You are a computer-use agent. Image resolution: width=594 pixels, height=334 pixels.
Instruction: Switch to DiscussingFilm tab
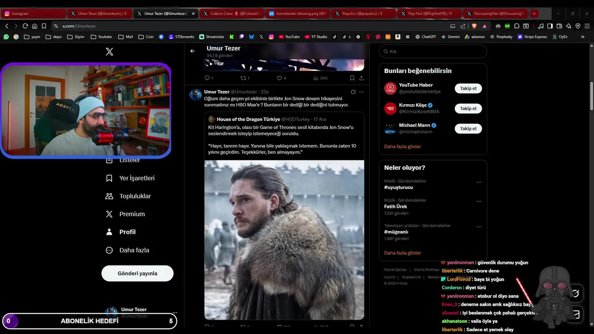[x=496, y=13]
